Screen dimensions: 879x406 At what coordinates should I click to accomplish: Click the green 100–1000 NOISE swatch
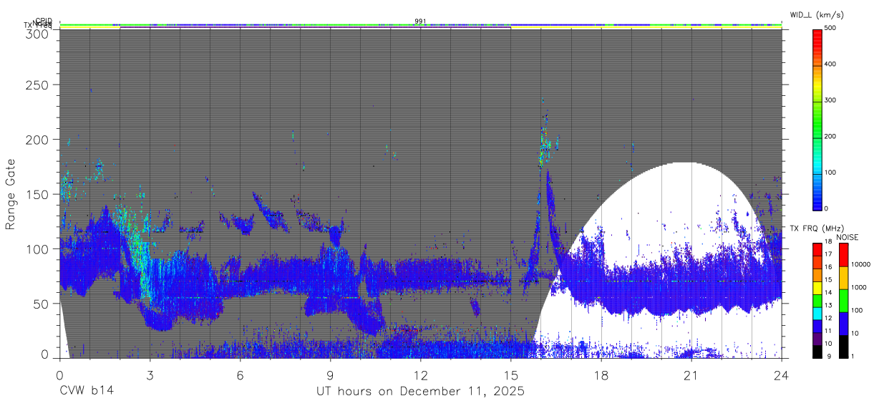click(x=842, y=300)
